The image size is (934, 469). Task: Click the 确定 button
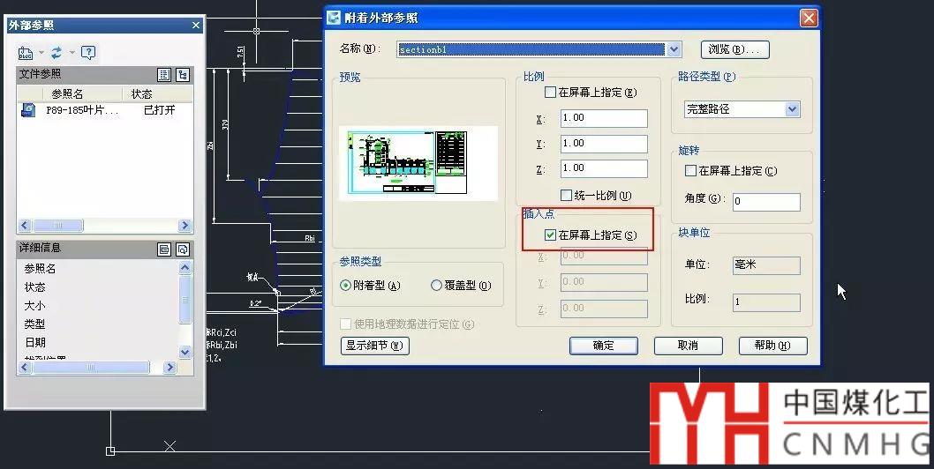coord(604,346)
